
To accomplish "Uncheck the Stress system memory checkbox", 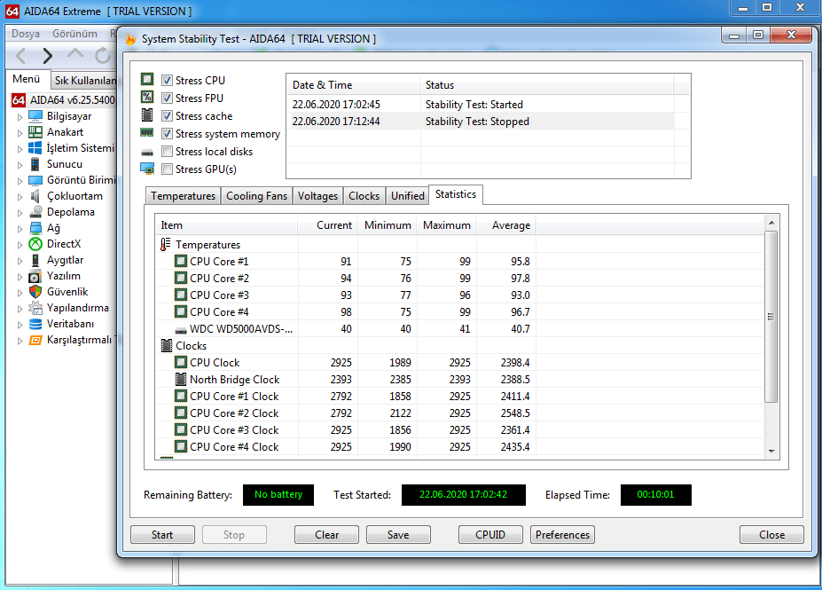I will [x=168, y=134].
